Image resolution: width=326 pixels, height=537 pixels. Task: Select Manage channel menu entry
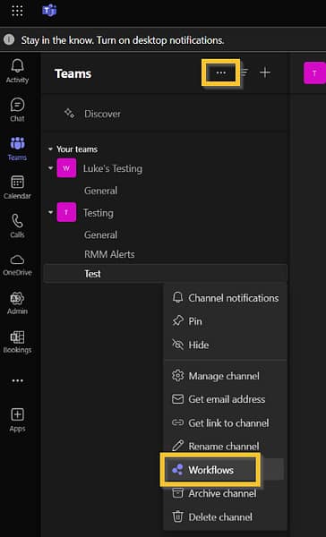point(225,376)
